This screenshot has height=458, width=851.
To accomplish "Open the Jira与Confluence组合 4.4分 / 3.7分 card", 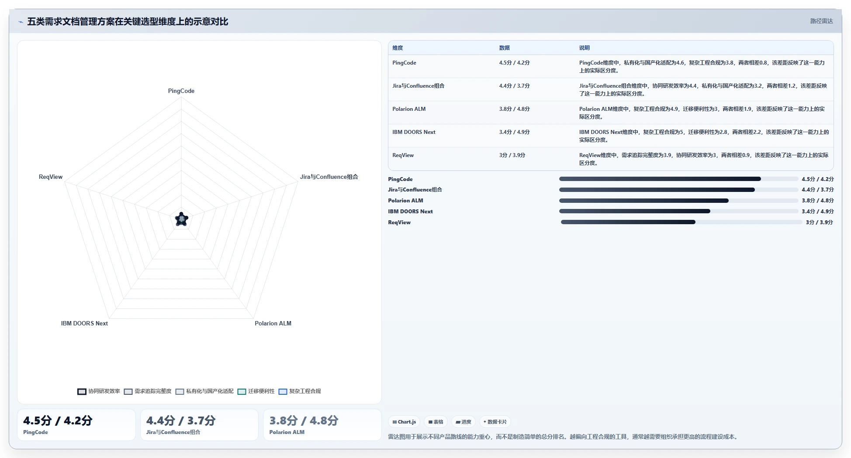I will click(x=199, y=425).
